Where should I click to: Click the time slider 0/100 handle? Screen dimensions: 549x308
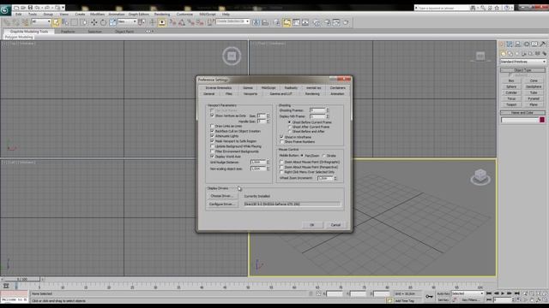pyautogui.click(x=21, y=280)
